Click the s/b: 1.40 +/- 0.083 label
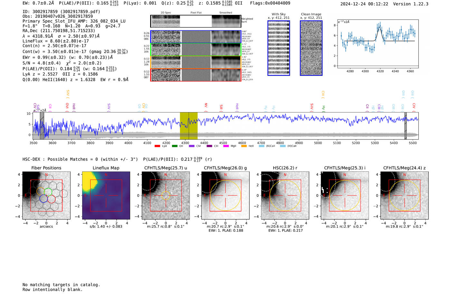This screenshot has height=307, width=451. pyautogui.click(x=106, y=226)
